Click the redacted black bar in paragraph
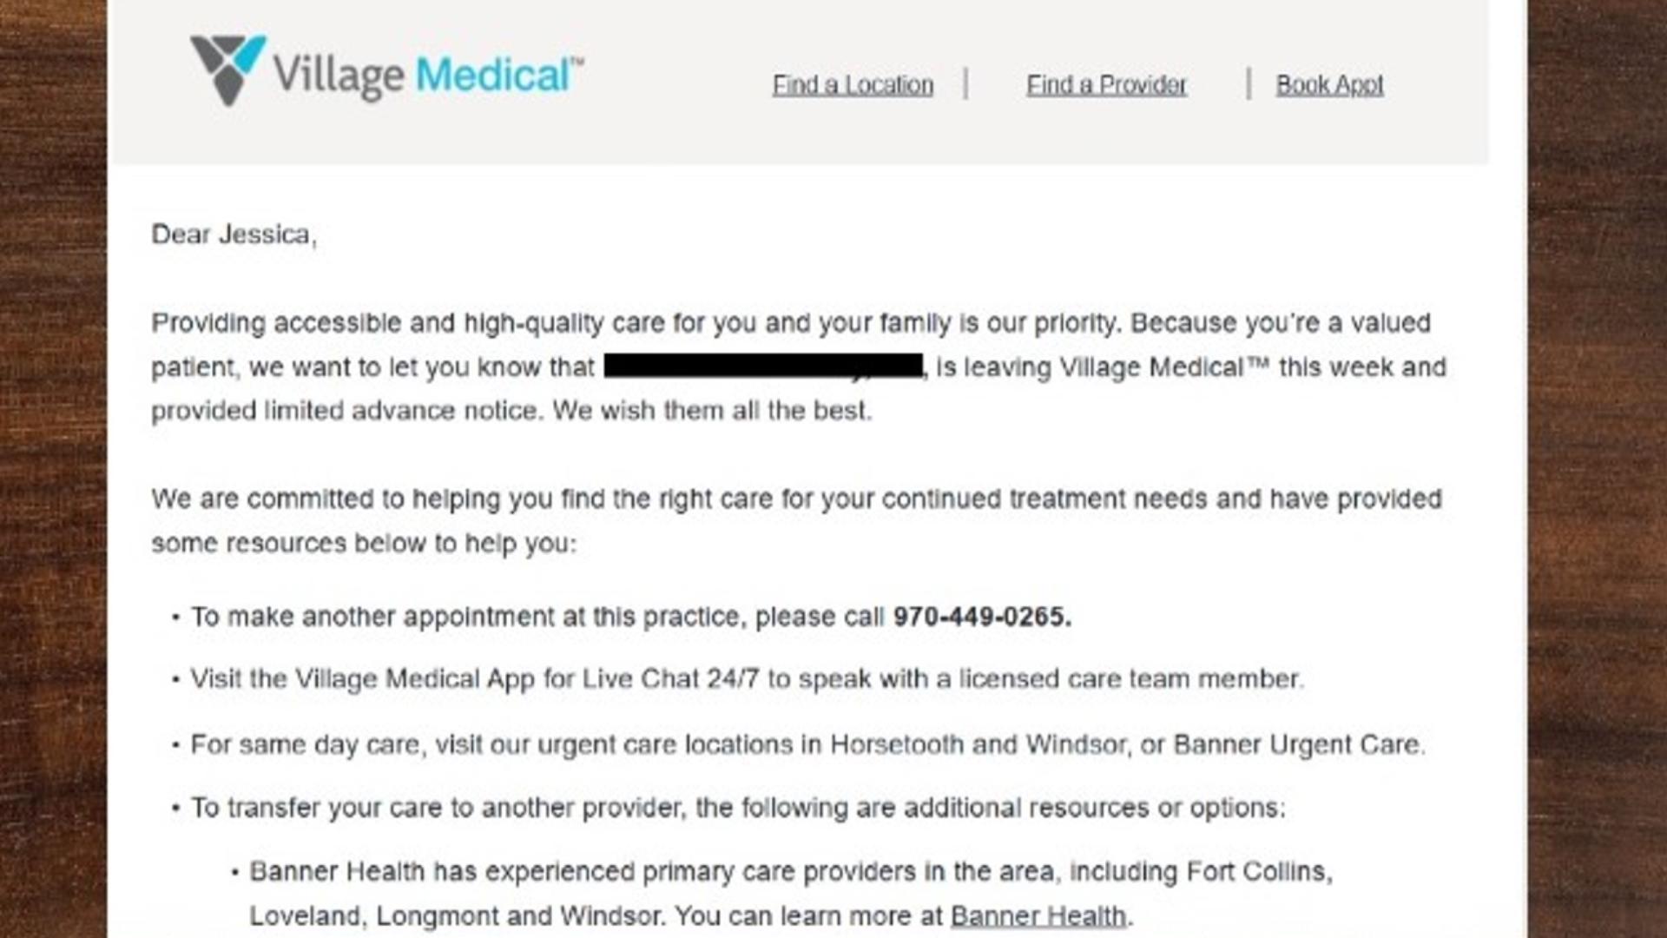 (x=764, y=367)
